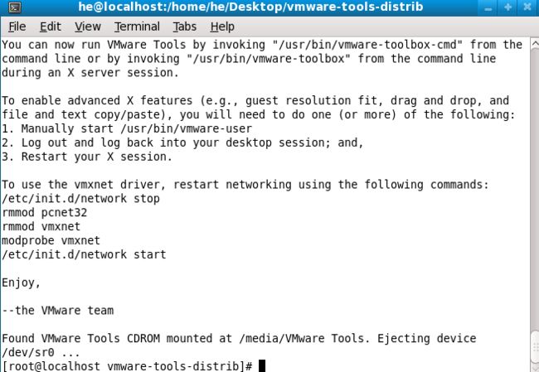Close the terminal window
539x372 pixels.
point(527,7)
